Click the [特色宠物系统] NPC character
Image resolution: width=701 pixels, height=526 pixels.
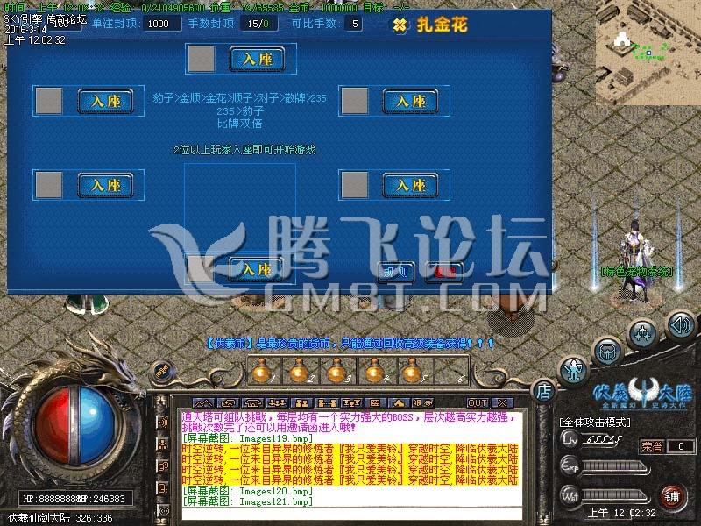(637, 261)
